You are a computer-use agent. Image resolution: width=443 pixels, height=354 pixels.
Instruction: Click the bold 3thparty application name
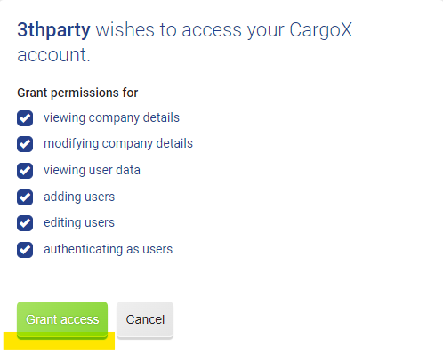[x=53, y=30]
